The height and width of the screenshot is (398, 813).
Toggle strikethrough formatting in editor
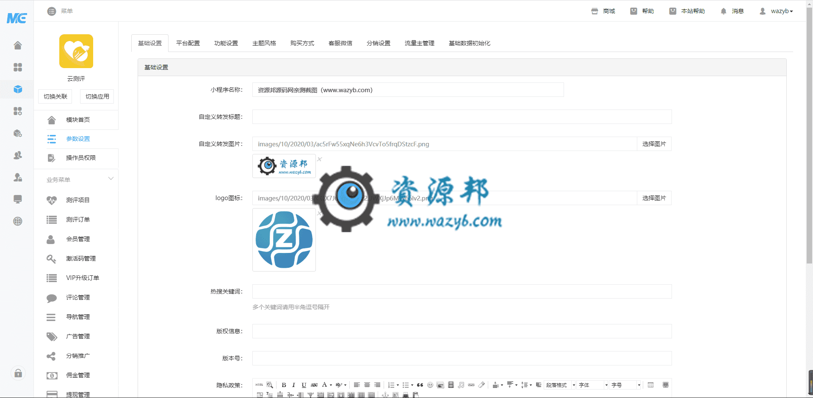point(314,385)
